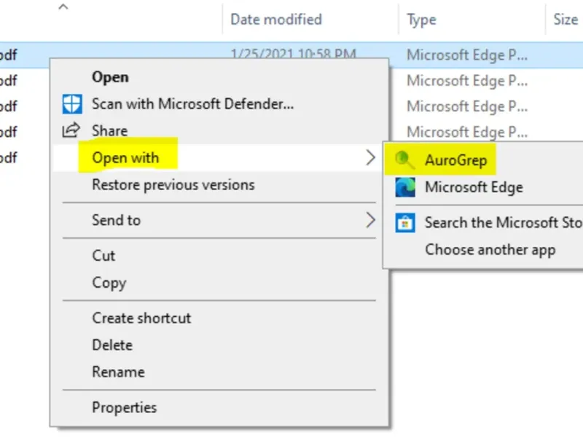The height and width of the screenshot is (437, 583).
Task: Choose Restore previous versions
Action: coord(173,184)
